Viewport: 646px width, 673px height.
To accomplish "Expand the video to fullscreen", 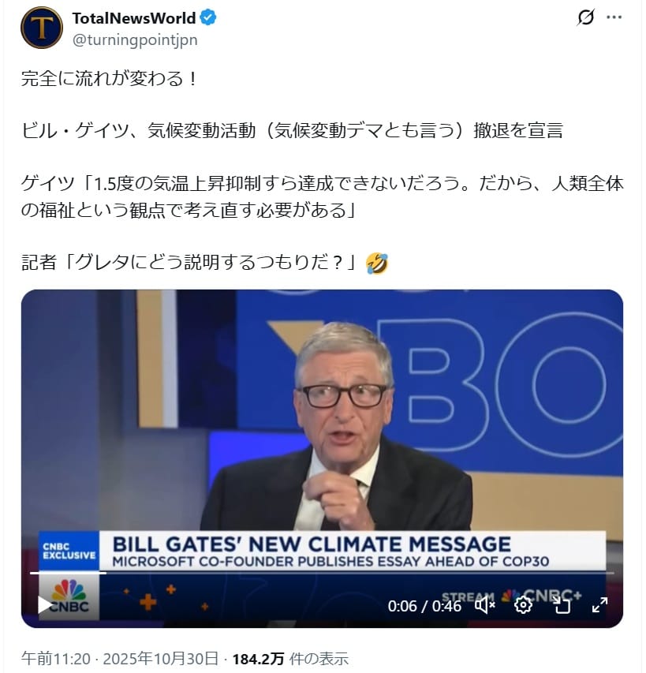I will click(x=599, y=605).
